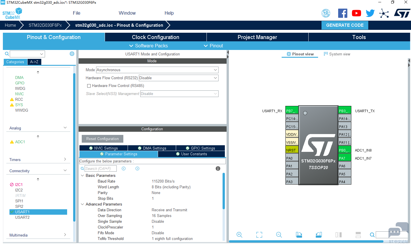The width and height of the screenshot is (411, 246).
Task: Click the parameter search field
Action: [x=101, y=168]
